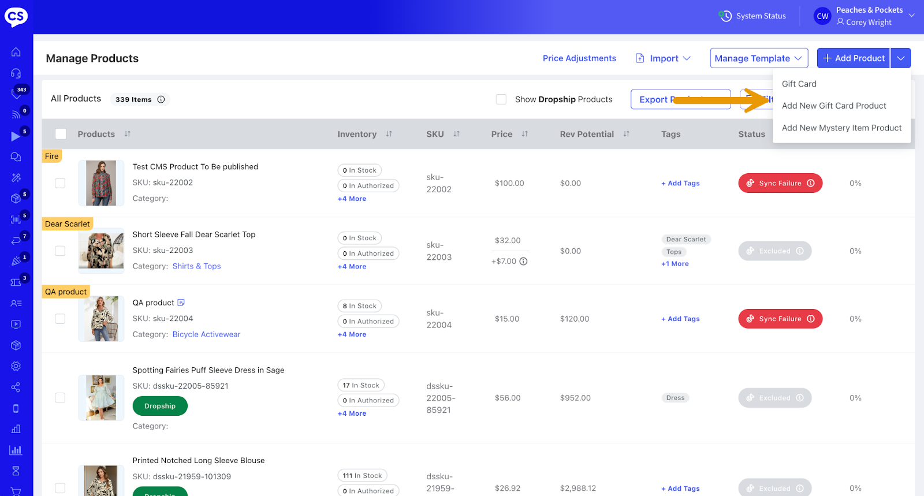Open the share nodes icon in sidebar
924x496 pixels.
tap(16, 387)
